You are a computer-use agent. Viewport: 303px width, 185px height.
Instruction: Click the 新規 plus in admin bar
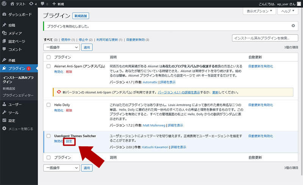pos(58,4)
